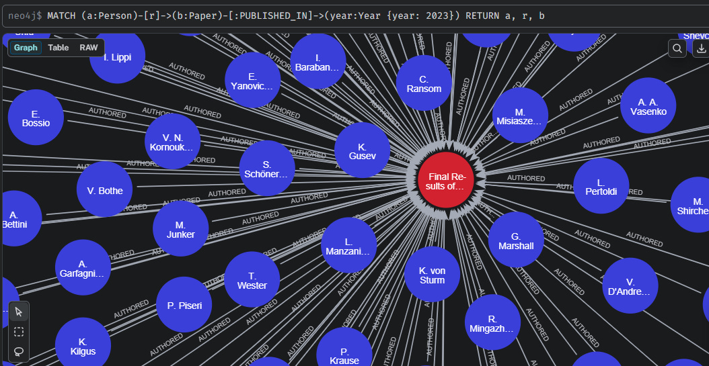Click the K. von Sturm node
The width and height of the screenshot is (709, 366).
[x=432, y=275]
